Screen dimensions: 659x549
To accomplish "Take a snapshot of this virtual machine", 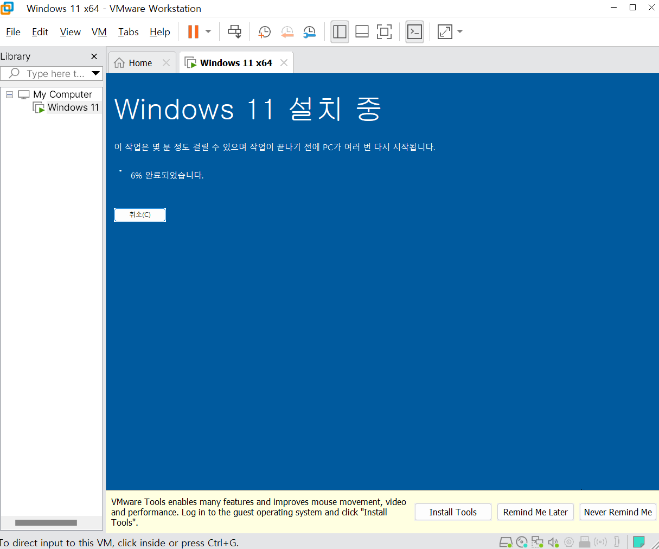I will click(264, 31).
